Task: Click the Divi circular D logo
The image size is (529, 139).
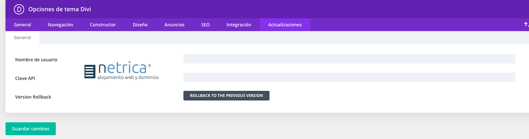Action: pyautogui.click(x=19, y=9)
